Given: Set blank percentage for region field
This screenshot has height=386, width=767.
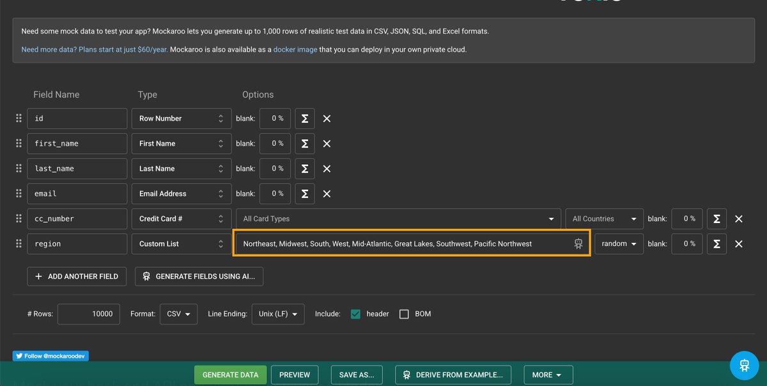Looking at the screenshot, I should click(x=687, y=243).
